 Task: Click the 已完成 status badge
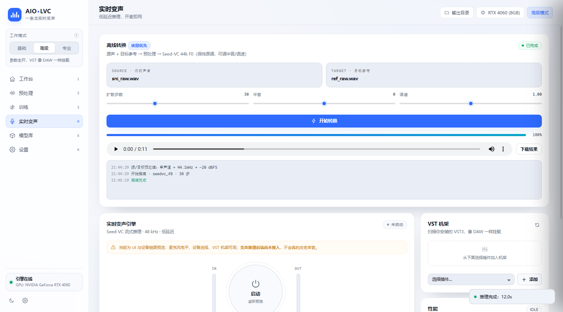[530, 45]
